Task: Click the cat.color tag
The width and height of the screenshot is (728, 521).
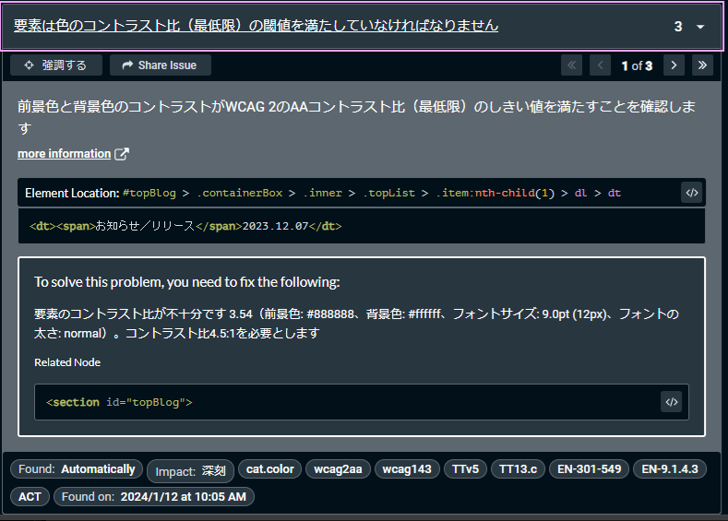Action: (269, 469)
